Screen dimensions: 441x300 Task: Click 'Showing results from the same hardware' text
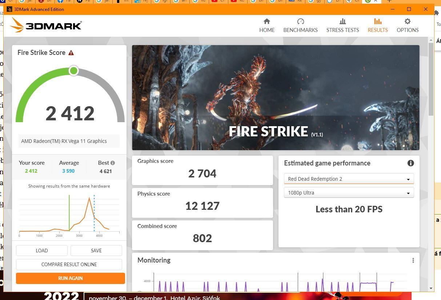click(x=69, y=186)
